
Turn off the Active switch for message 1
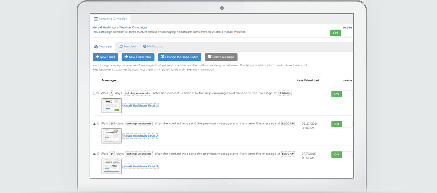(341, 94)
